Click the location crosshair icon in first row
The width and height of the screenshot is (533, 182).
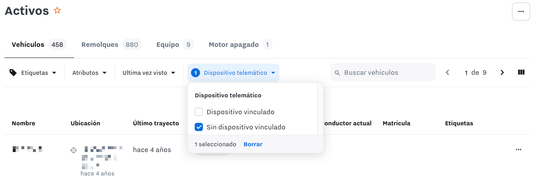(74, 150)
